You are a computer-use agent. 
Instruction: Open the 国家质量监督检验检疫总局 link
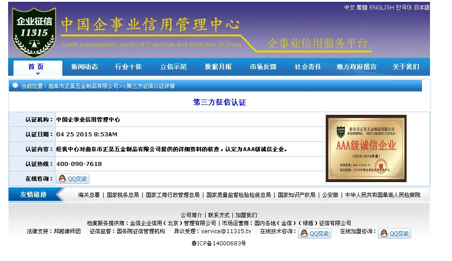pos(239,195)
